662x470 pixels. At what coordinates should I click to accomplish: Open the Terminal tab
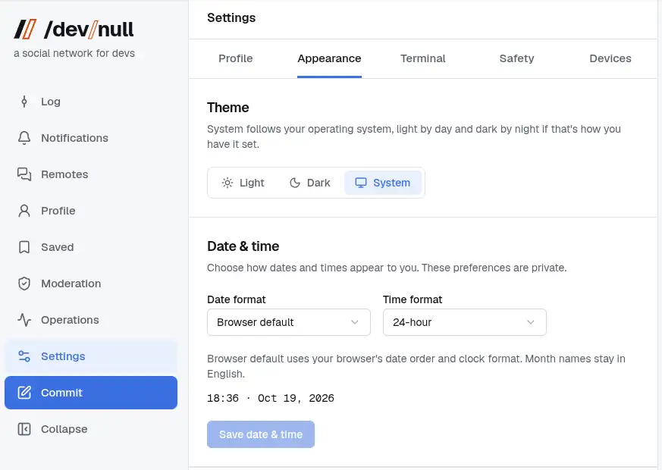pyautogui.click(x=423, y=58)
